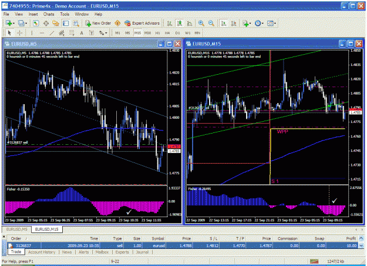Click the Indicators list icon
Image resolution: width=367 pixels, height=266 pixels.
point(245,23)
